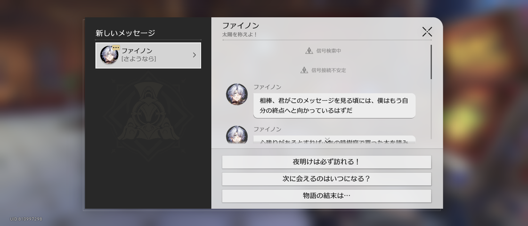Click ファイノン avatar beside second chat message

(237, 134)
